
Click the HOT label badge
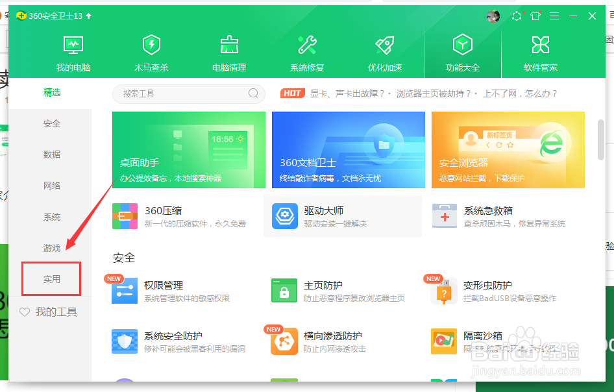(293, 93)
